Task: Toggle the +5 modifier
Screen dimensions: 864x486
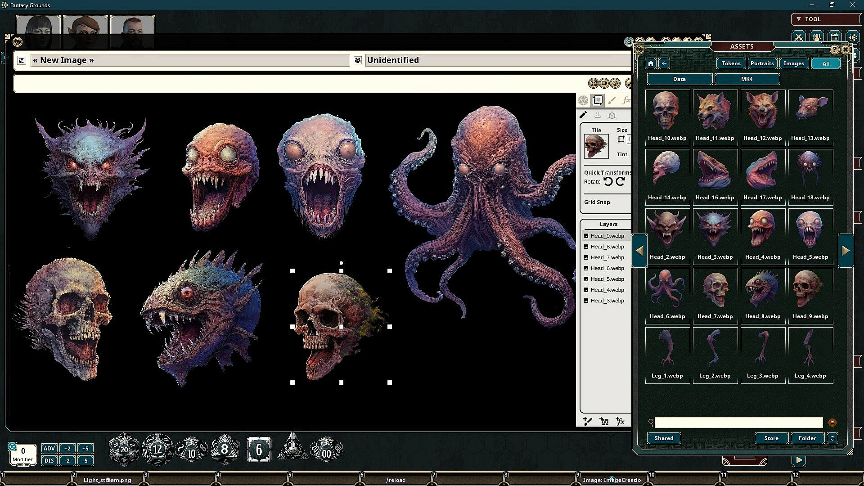Action: point(85,448)
